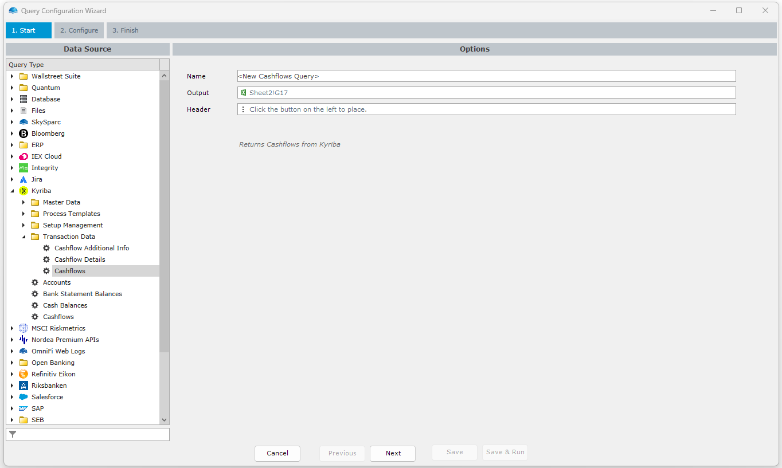Image resolution: width=782 pixels, height=468 pixels.
Task: Click the Master Data folder icon
Action: pyautogui.click(x=35, y=202)
